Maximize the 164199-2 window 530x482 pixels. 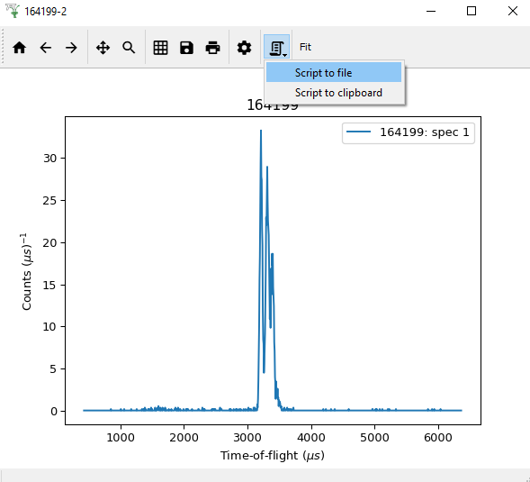[472, 11]
